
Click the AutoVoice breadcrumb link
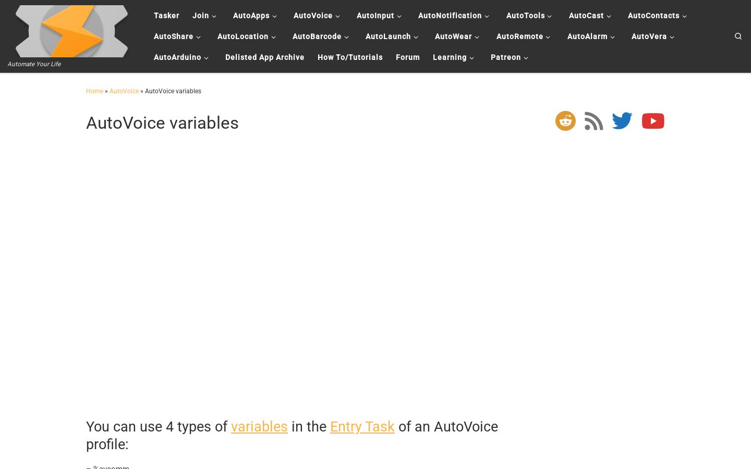tap(124, 91)
